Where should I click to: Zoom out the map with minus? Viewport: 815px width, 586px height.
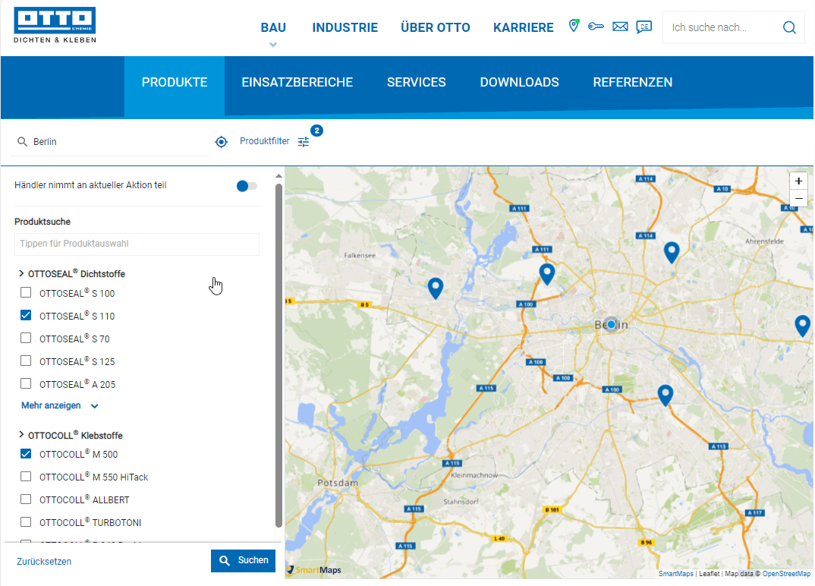tap(799, 199)
